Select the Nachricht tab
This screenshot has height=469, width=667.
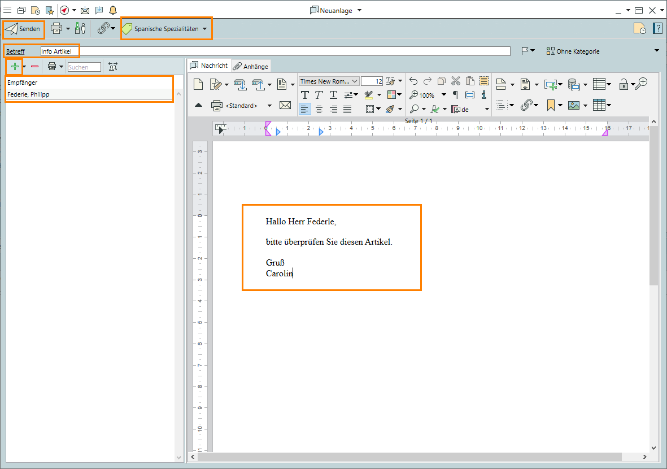click(208, 66)
